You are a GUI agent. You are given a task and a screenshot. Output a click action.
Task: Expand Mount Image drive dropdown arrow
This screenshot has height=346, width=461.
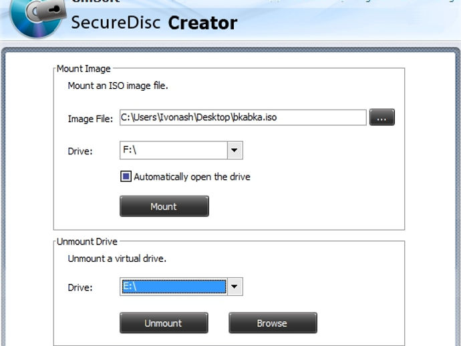(x=235, y=150)
